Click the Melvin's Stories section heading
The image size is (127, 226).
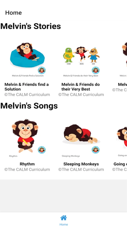[x=31, y=26]
